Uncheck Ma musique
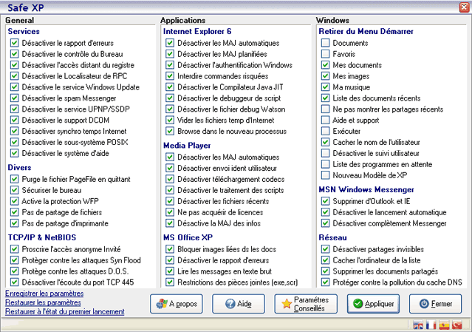This screenshot has height=332, width=472. tap(325, 87)
